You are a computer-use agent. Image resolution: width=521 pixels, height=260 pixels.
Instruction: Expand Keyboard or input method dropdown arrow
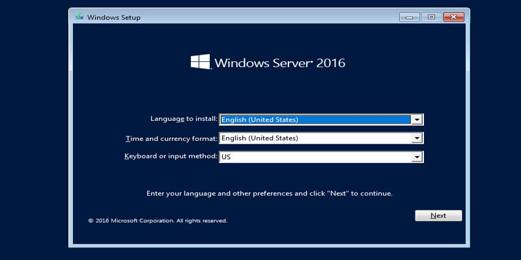tap(417, 157)
